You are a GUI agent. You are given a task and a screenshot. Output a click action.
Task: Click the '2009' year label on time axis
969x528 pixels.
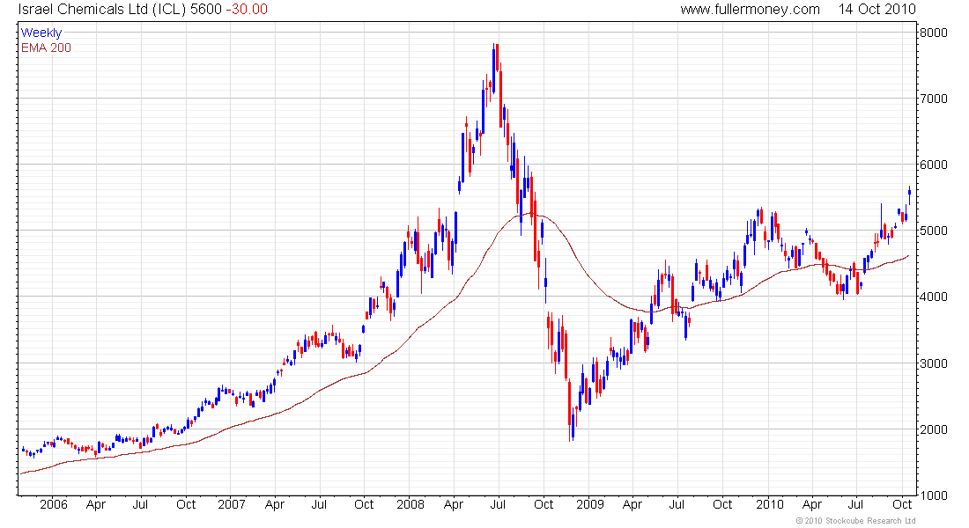(589, 504)
